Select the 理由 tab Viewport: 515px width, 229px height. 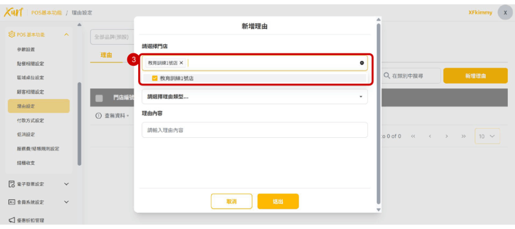[106, 55]
